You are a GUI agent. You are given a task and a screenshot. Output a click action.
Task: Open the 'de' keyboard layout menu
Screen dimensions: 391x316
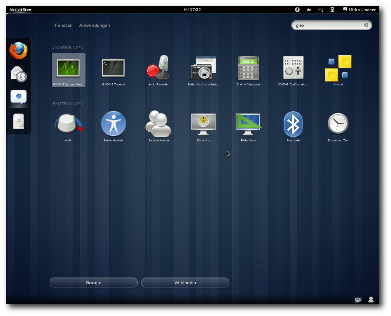[309, 10]
